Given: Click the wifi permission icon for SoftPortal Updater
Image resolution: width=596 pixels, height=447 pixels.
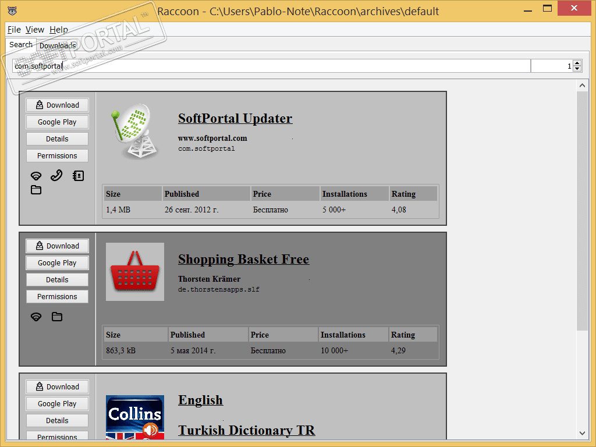Looking at the screenshot, I should pyautogui.click(x=36, y=176).
